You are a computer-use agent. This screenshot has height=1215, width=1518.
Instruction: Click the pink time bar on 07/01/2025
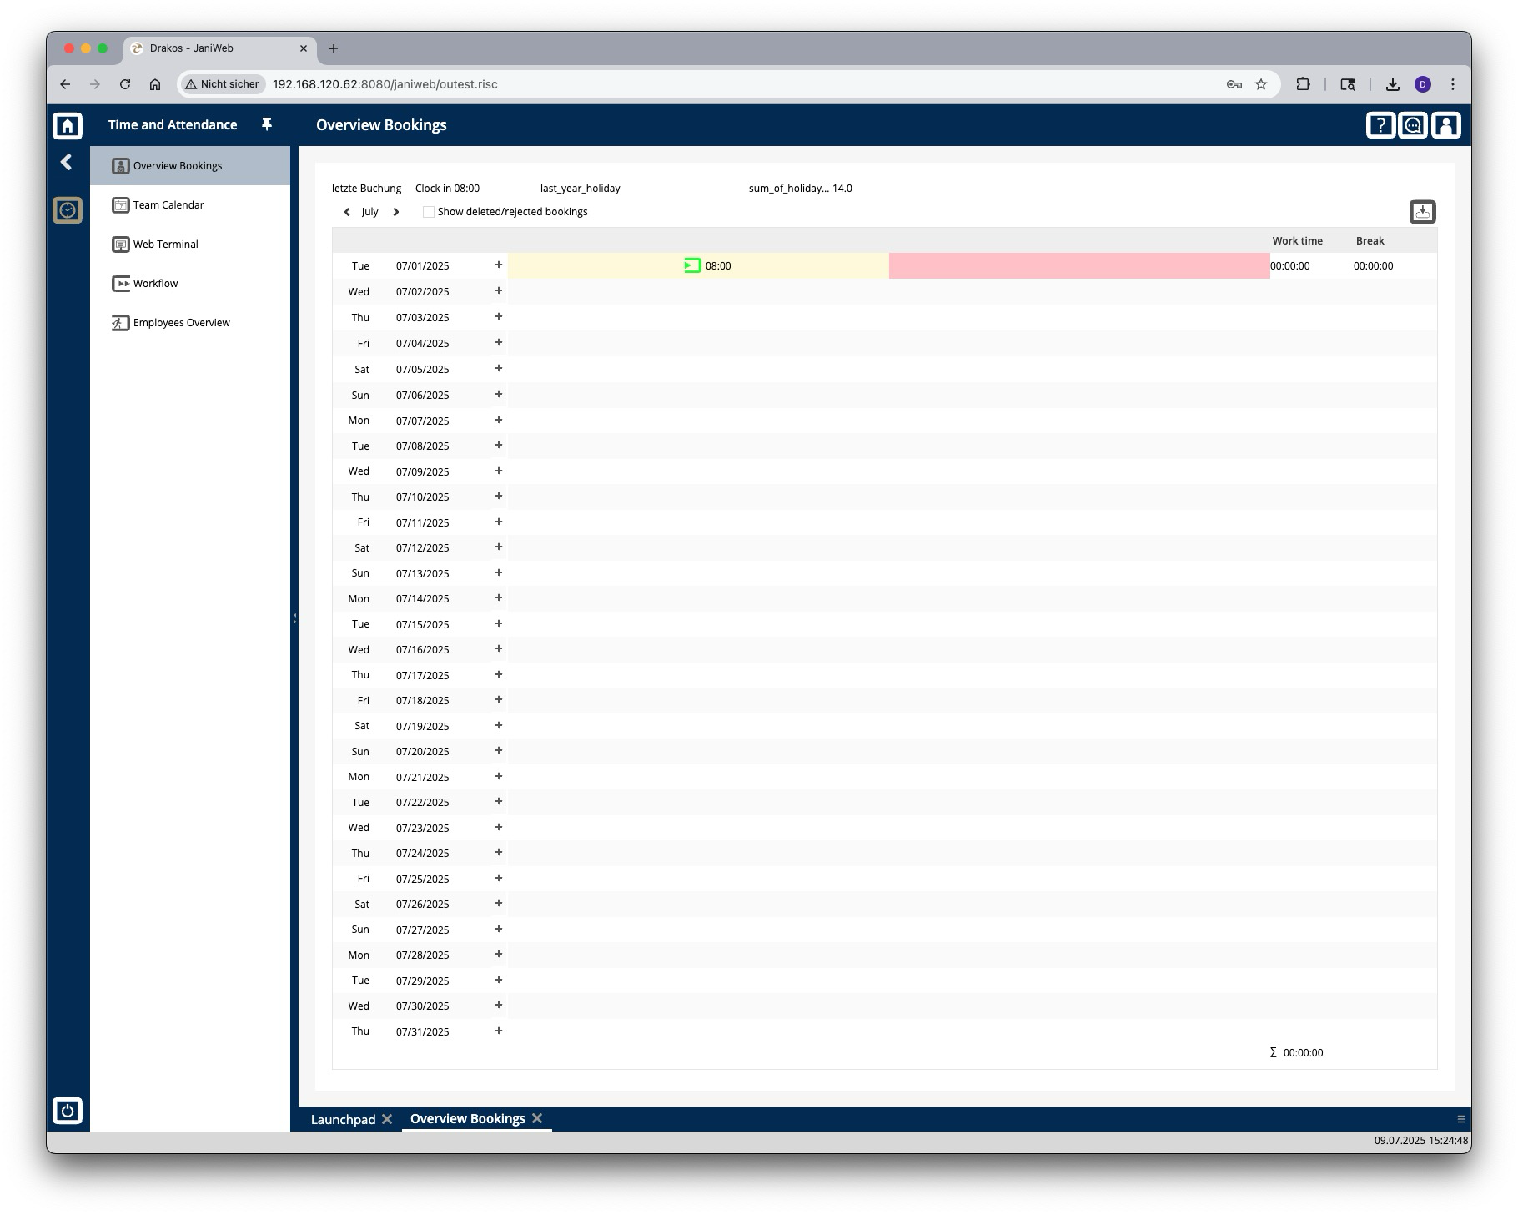tap(1079, 265)
